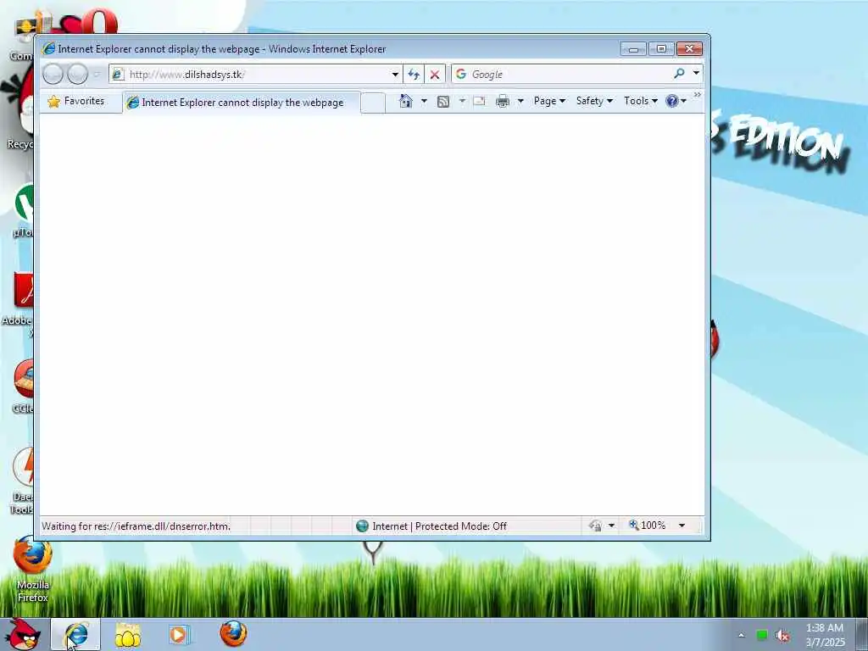The image size is (868, 651).
Task: Open the Tools menu
Action: point(641,101)
